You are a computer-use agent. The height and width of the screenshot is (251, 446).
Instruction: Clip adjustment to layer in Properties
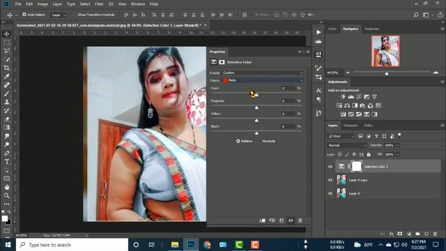tap(263, 220)
